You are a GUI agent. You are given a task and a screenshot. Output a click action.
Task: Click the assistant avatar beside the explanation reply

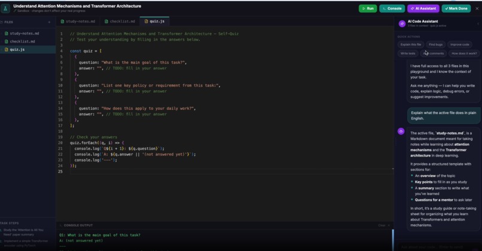point(401,131)
